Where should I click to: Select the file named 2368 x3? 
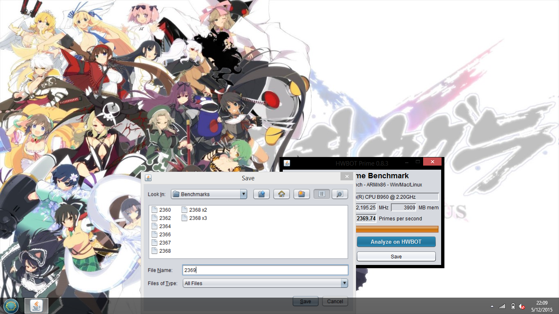pyautogui.click(x=194, y=218)
